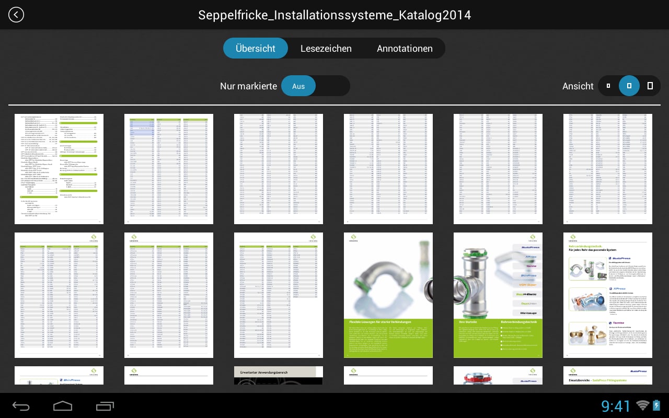Select the largest thumbnail size view icon
Image resolution: width=669 pixels, height=418 pixels.
650,86
